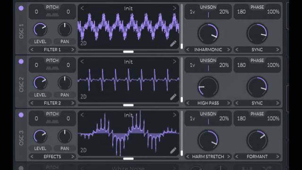Go to previous OSC 3 destination before Effects
Viewport: 302px width, 170px height.
pyautogui.click(x=32, y=156)
